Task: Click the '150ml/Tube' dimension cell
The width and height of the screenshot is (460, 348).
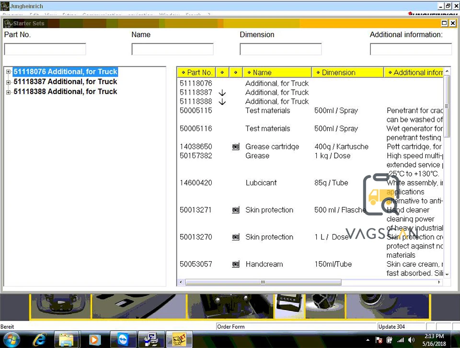Action: [x=333, y=264]
